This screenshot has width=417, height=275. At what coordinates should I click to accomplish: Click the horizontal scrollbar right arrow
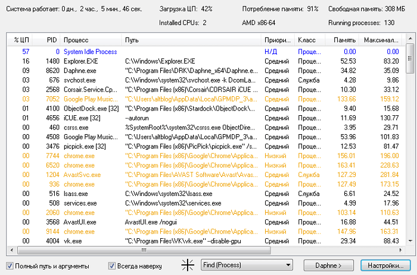click(400, 251)
